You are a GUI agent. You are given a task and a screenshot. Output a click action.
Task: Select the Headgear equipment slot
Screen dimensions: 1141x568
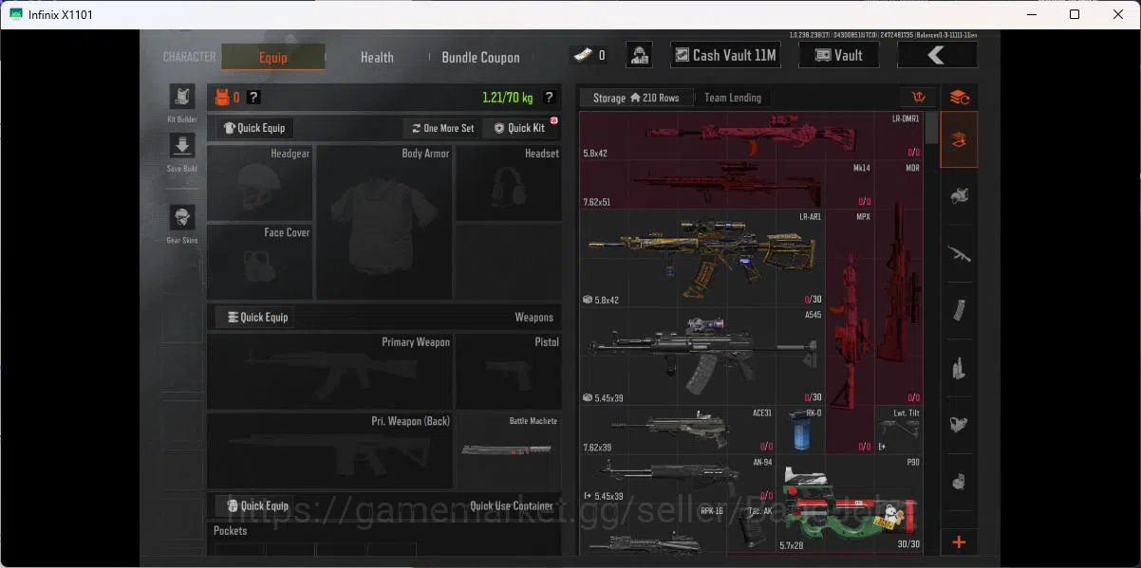[259, 183]
